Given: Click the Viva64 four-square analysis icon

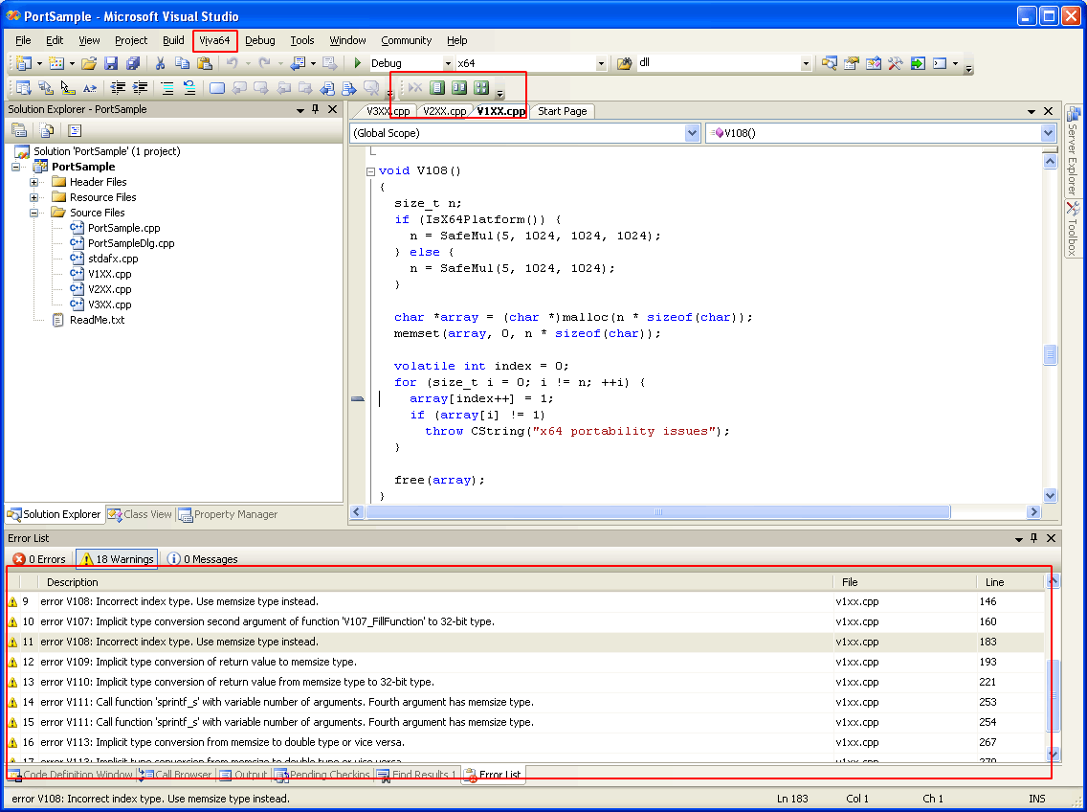Looking at the screenshot, I should click(x=481, y=87).
